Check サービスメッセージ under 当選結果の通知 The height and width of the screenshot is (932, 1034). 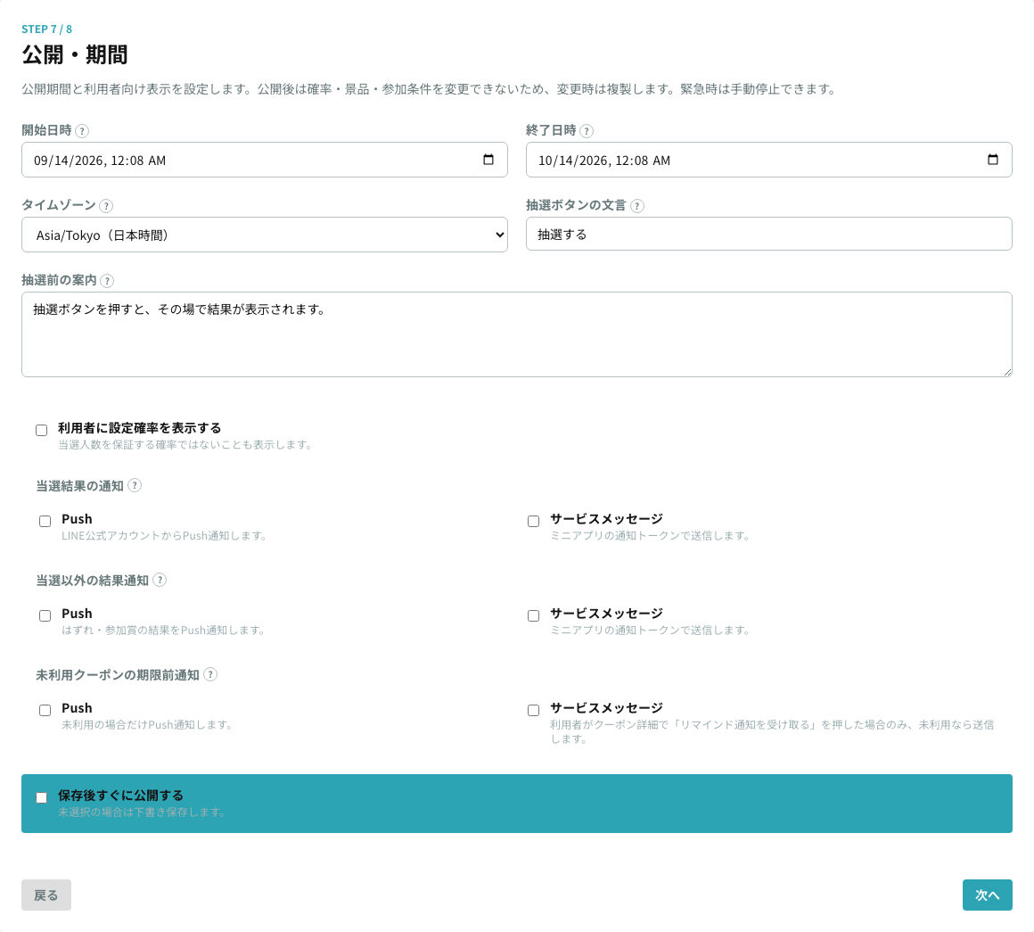[533, 521]
